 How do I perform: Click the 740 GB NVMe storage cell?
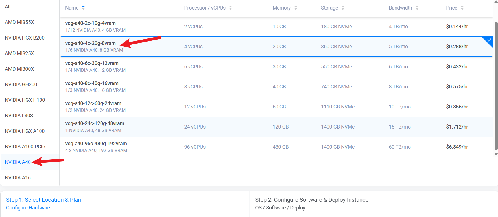coord(336,87)
